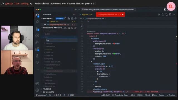Click the command center search box
This screenshot has height=100, width=178.
[x=108, y=9]
